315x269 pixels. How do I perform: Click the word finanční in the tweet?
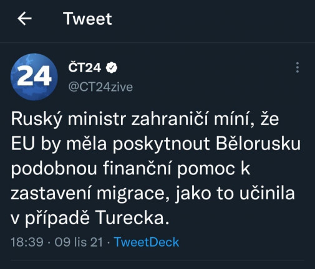pos(137,169)
